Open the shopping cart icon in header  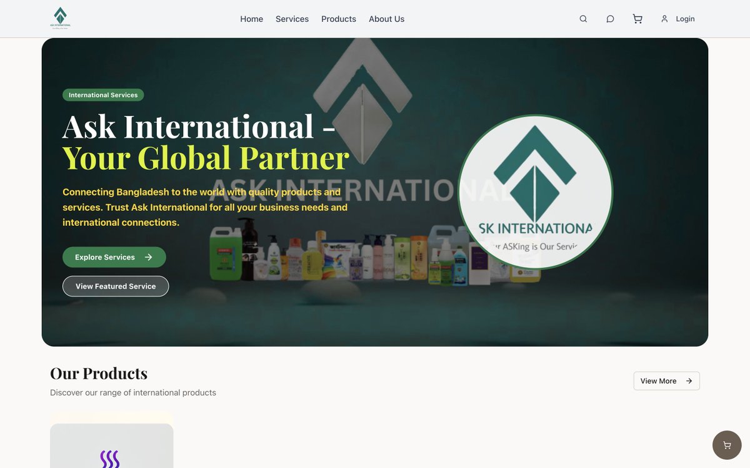tap(637, 19)
